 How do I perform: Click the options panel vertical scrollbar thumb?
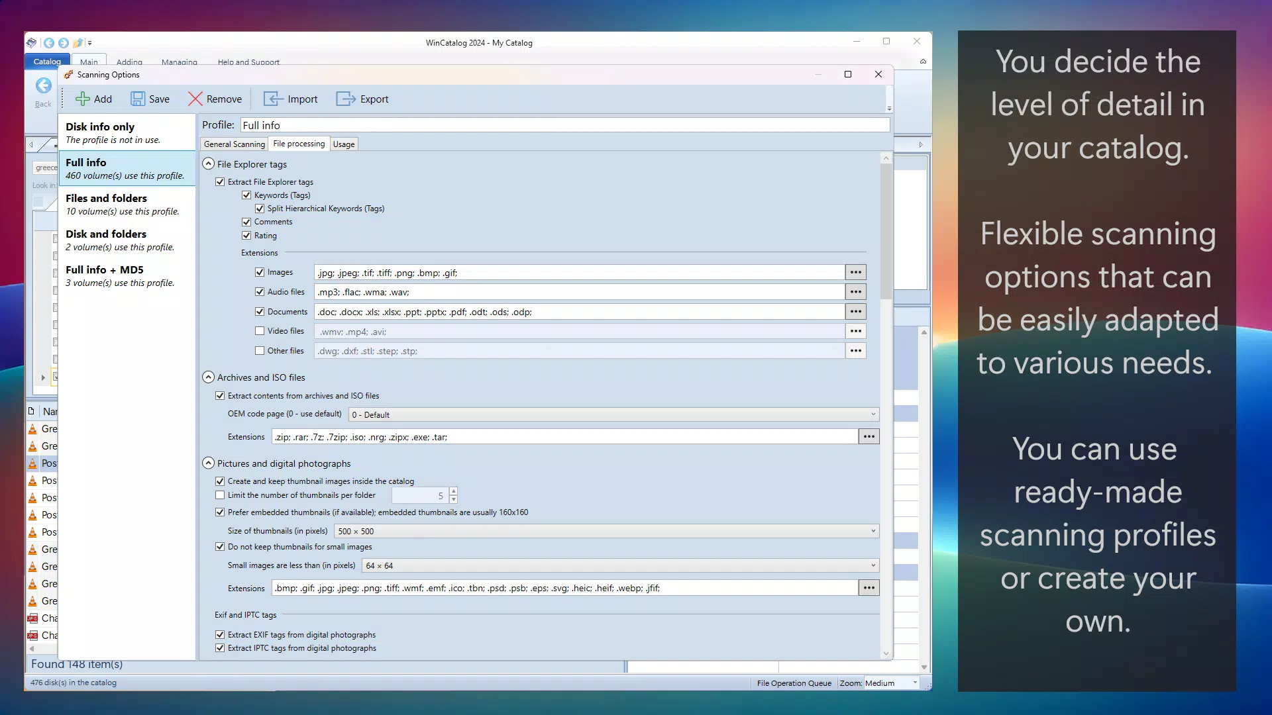point(886,230)
